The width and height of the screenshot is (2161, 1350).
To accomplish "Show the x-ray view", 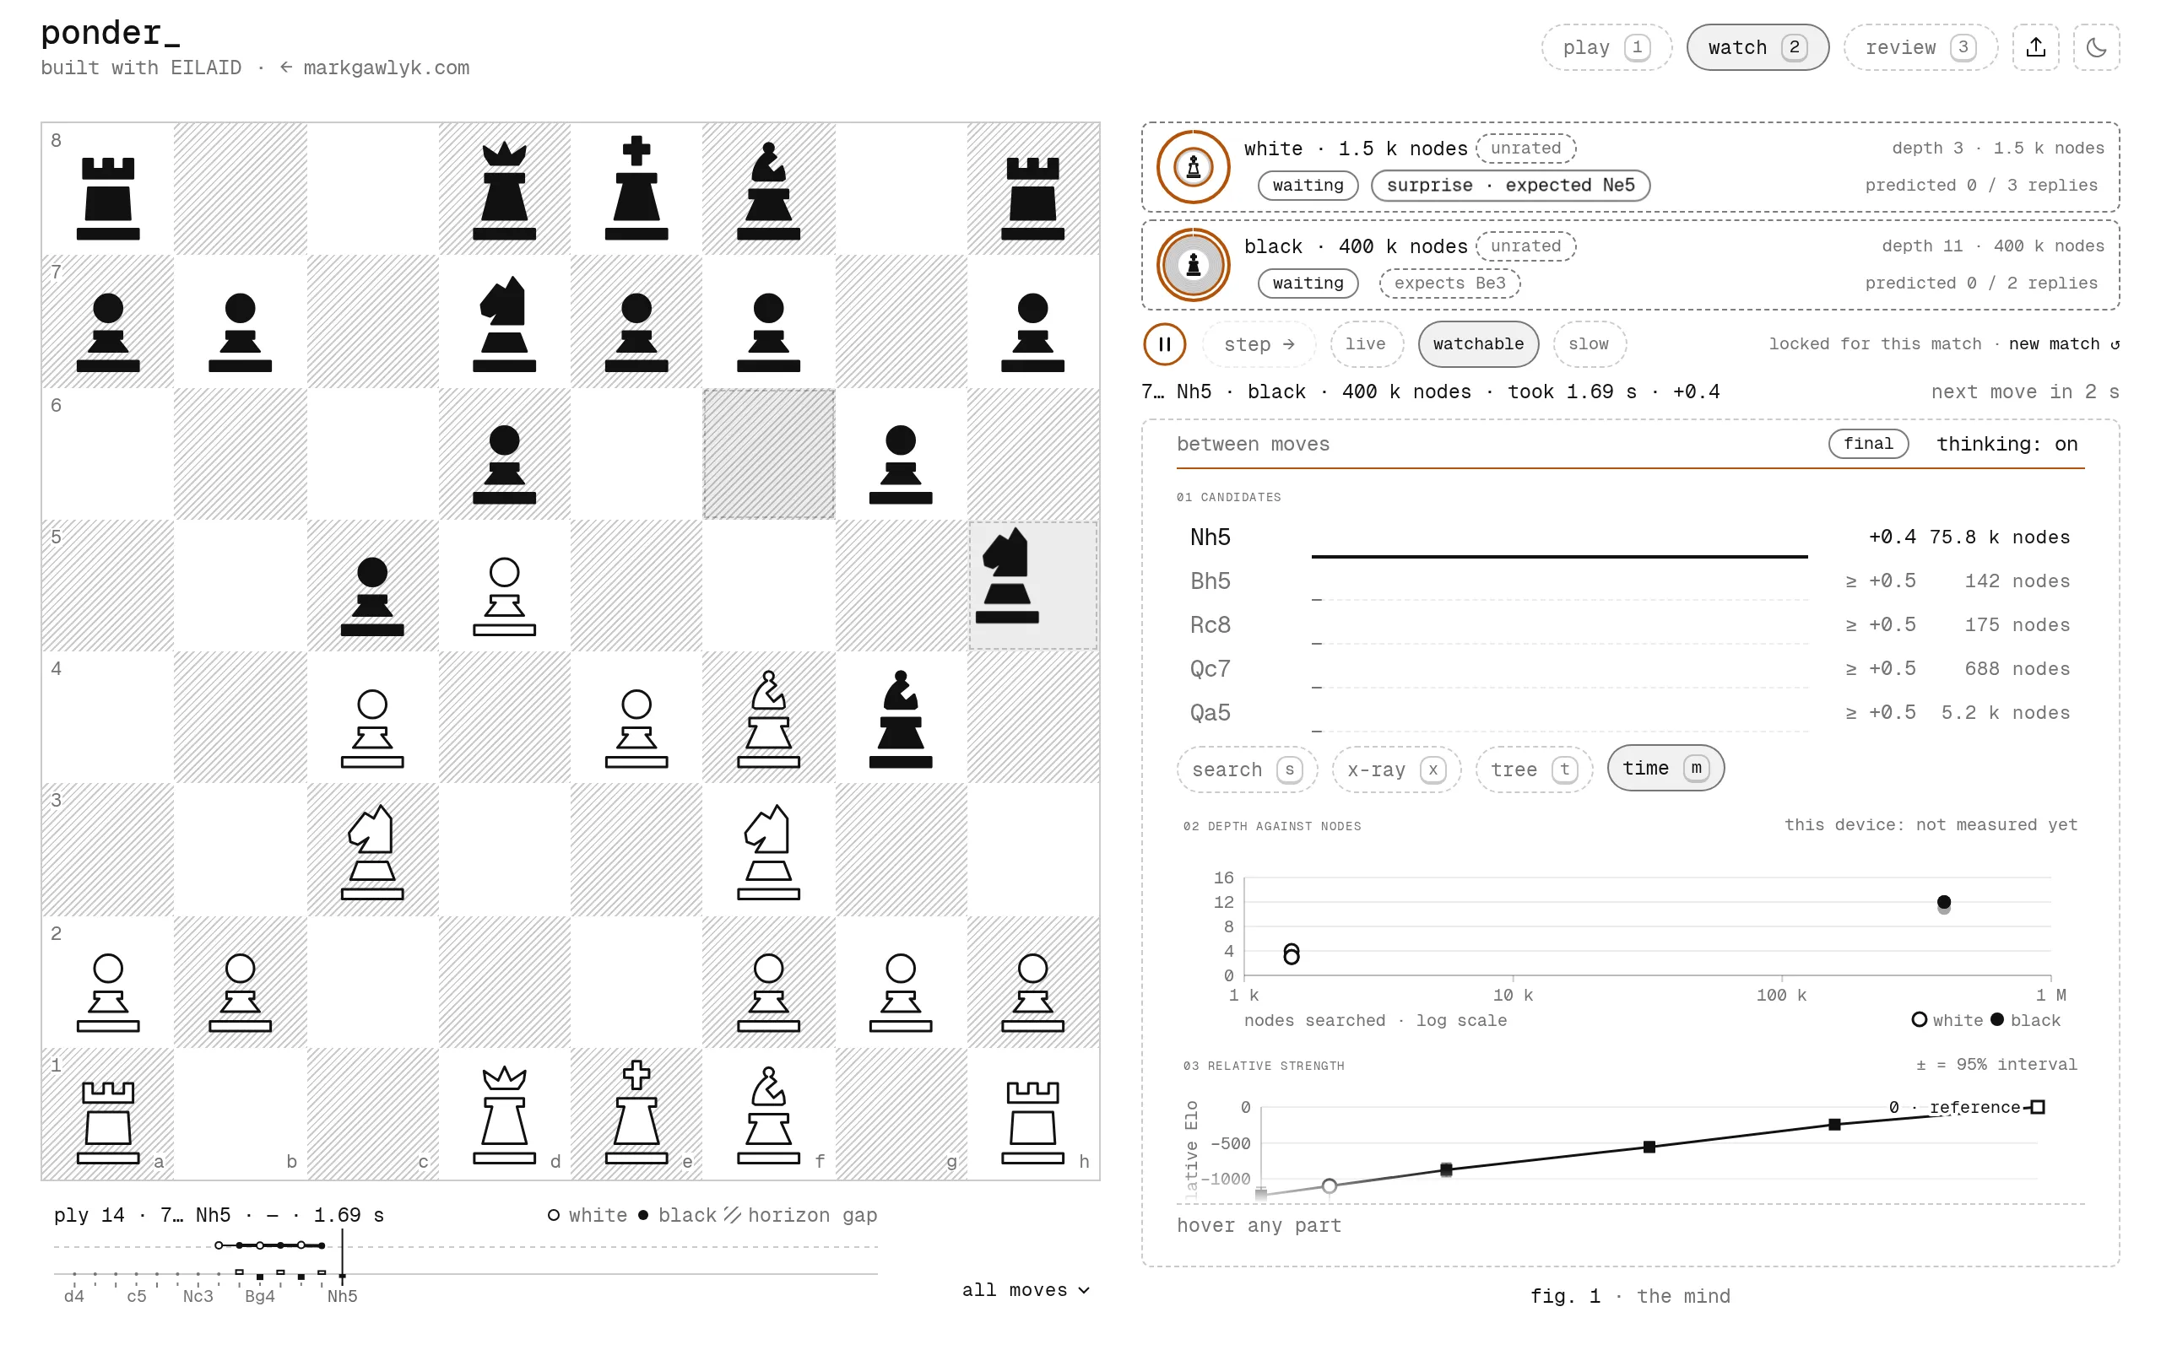I will pyautogui.click(x=1395, y=769).
